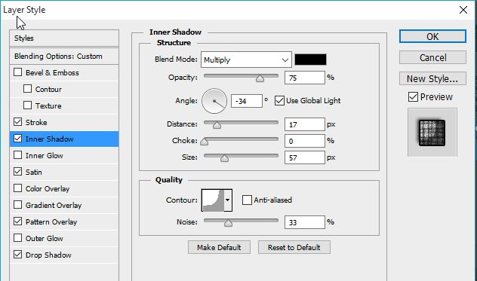Viewport: 477px width, 281px height.
Task: Click the Choke value field
Action: (x=304, y=141)
